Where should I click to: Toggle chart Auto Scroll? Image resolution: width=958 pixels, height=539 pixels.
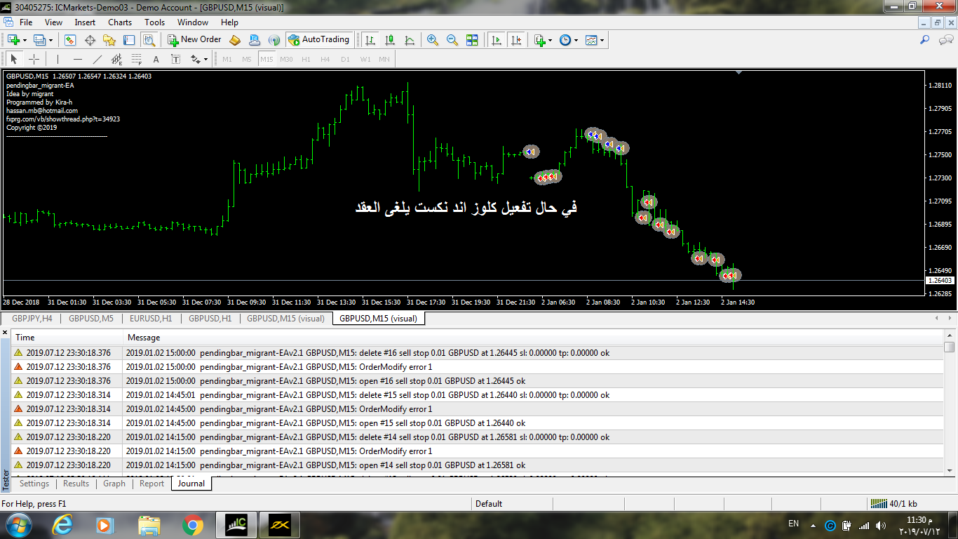(497, 40)
